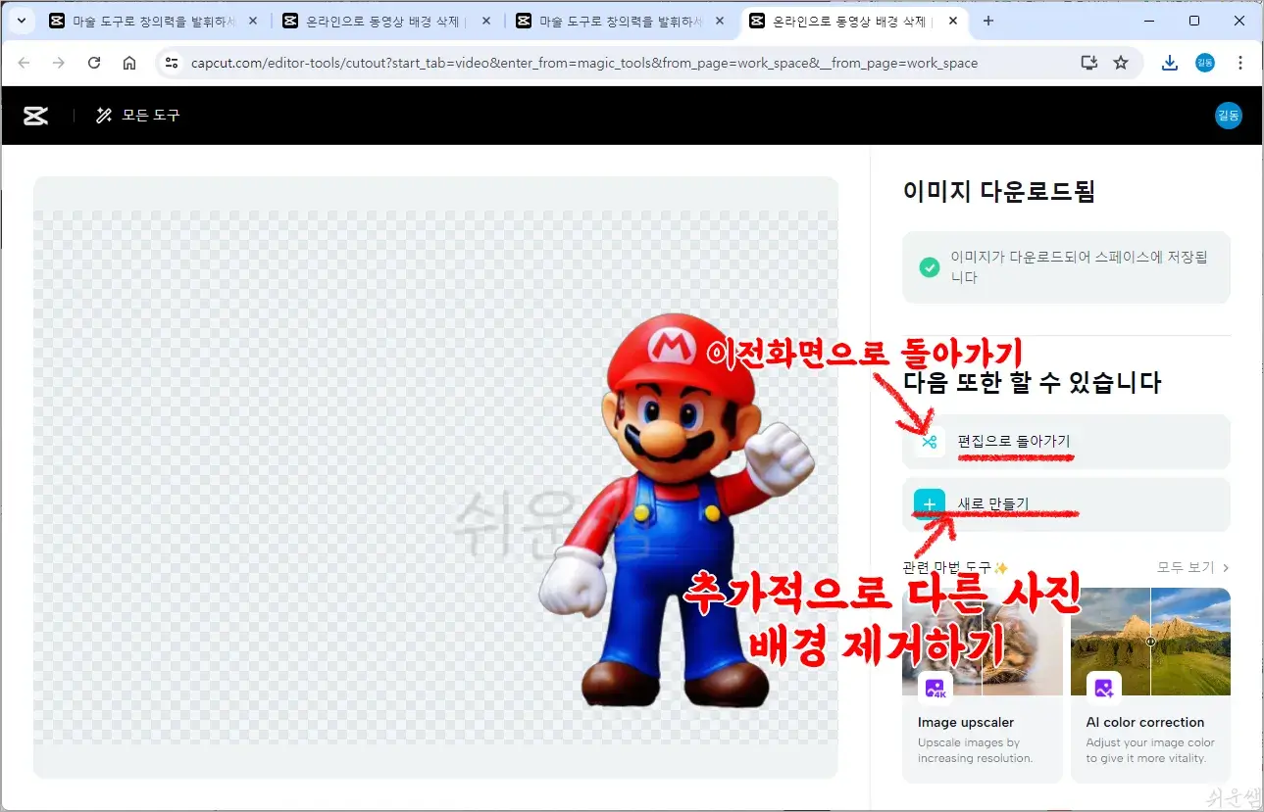
Task: Select the AI color correction title text
Action: 1144,723
